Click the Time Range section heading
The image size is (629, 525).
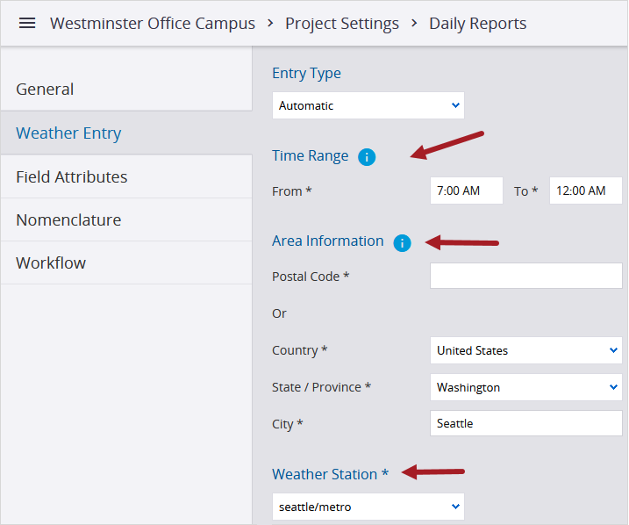pyautogui.click(x=310, y=156)
